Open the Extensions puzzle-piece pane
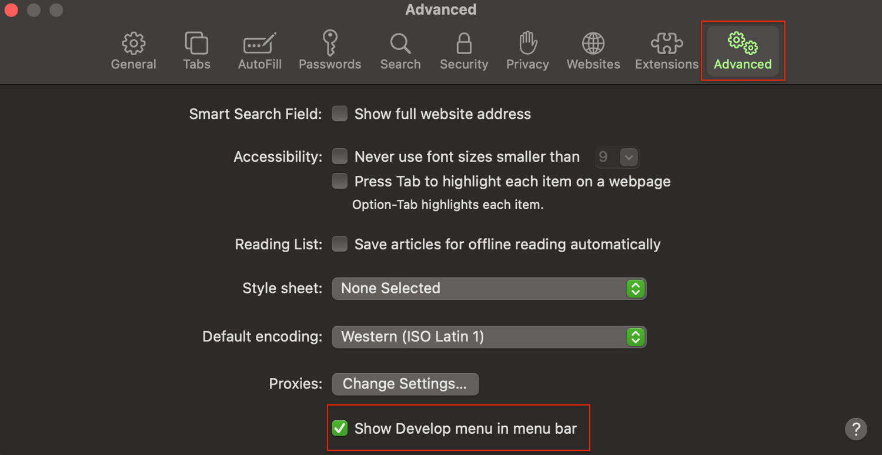882x455 pixels. click(x=666, y=52)
